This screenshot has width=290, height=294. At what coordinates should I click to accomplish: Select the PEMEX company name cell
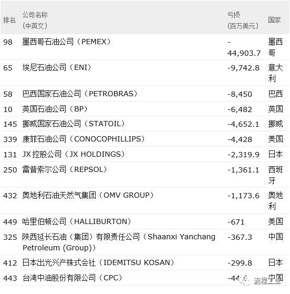(67, 42)
